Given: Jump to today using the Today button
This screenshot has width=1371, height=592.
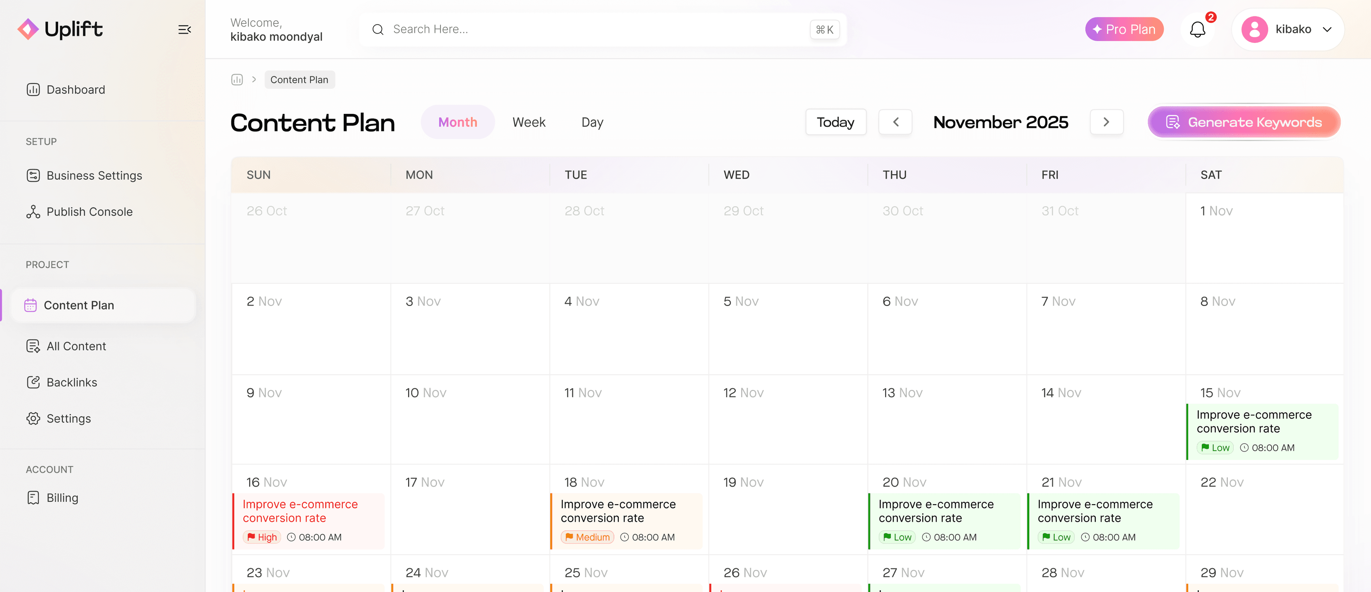Looking at the screenshot, I should 835,122.
